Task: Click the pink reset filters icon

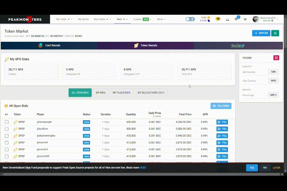Action: 276,58
